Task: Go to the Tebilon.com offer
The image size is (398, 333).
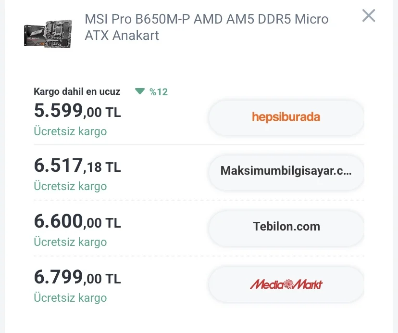Action: pos(286,226)
